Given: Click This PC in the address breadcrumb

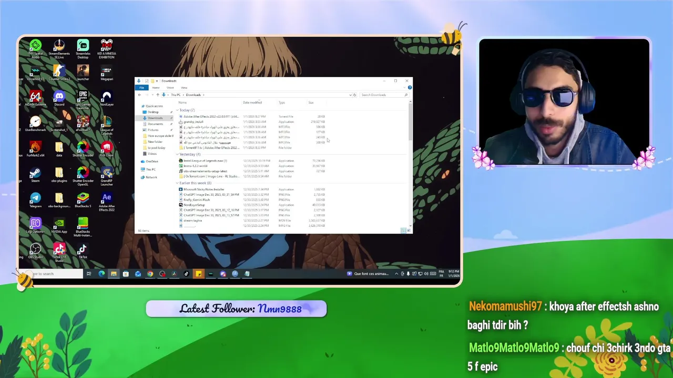Looking at the screenshot, I should [175, 95].
